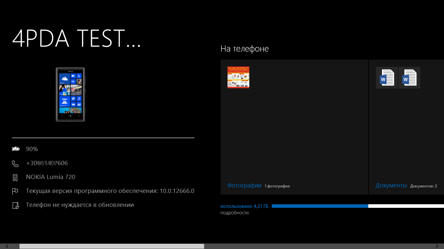This screenshot has width=444, height=249.
Task: Click the storage usage progress bar
Action: point(358,206)
